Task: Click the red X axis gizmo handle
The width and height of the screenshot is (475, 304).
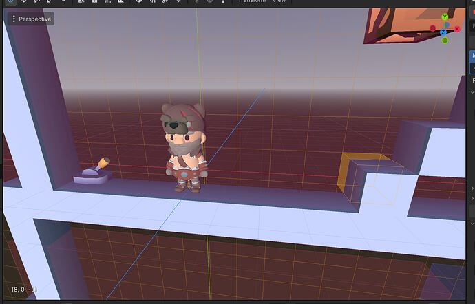Action: pos(457,29)
